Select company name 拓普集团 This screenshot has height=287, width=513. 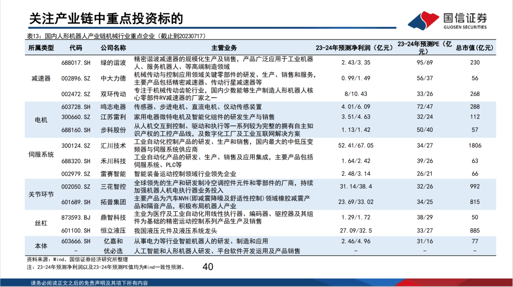pyautogui.click(x=113, y=202)
